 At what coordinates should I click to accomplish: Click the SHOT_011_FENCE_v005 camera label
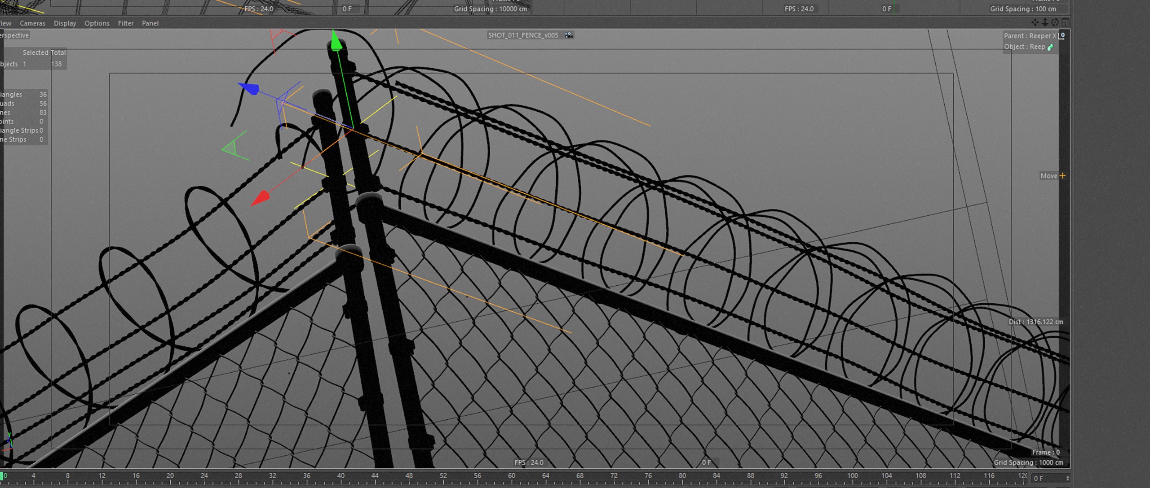click(x=523, y=35)
